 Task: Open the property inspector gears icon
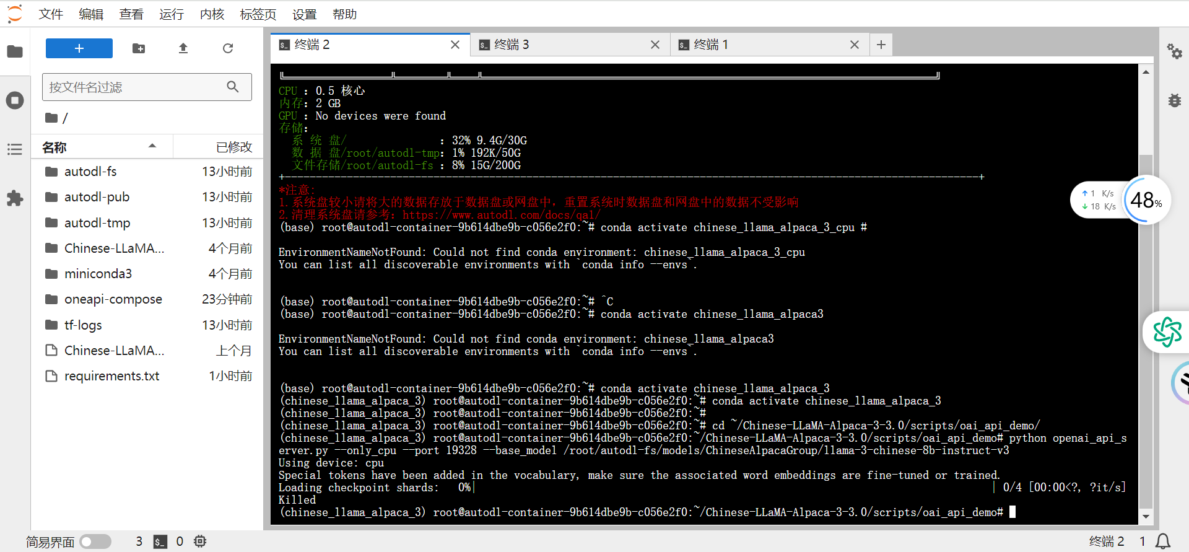1174,51
